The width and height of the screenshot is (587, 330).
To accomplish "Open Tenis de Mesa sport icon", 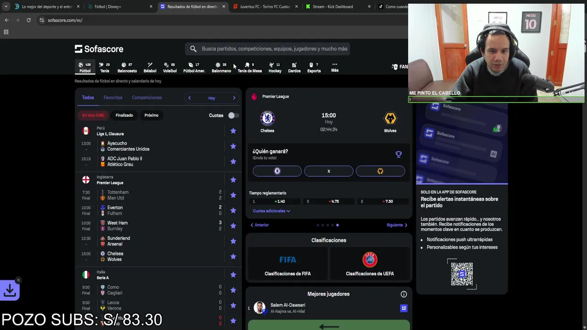I will tap(249, 67).
